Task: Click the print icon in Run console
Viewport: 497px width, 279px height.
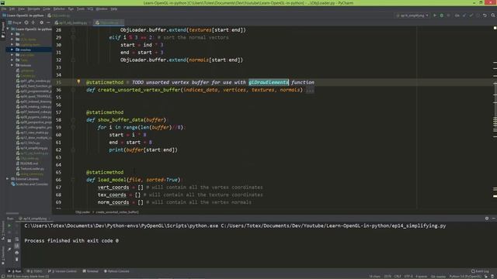Action: [x=16, y=253]
